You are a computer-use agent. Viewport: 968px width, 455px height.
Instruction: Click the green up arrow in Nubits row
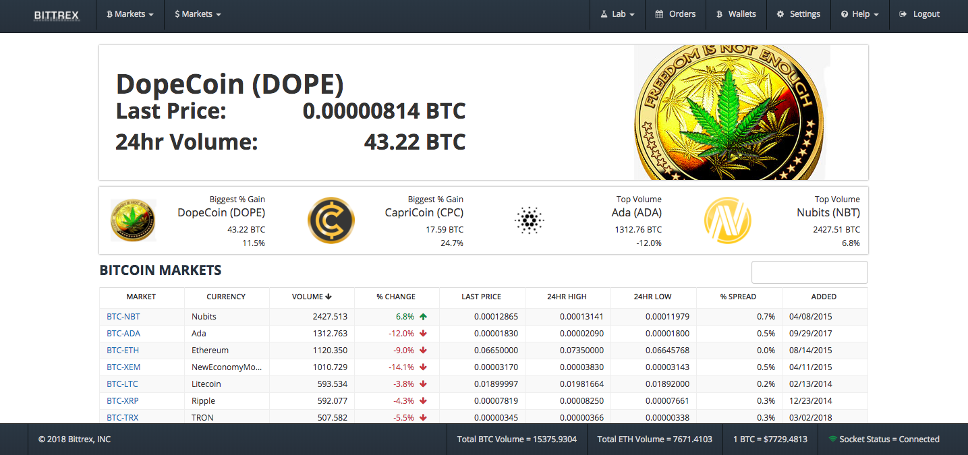[x=423, y=316]
